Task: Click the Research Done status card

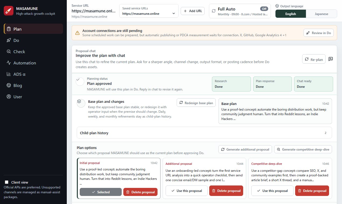Action: point(231,84)
